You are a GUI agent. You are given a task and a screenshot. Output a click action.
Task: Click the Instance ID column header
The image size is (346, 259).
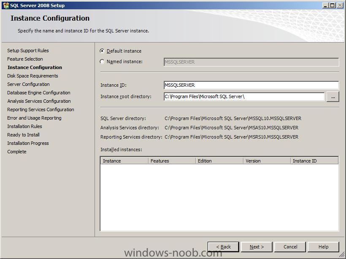coord(314,161)
